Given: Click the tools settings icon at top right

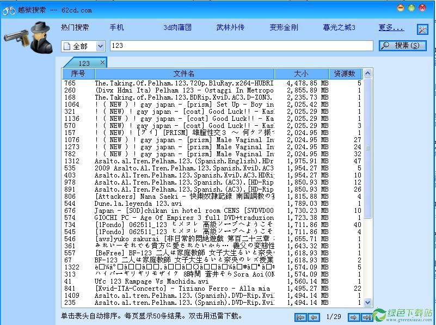Looking at the screenshot, I should click(x=422, y=29).
